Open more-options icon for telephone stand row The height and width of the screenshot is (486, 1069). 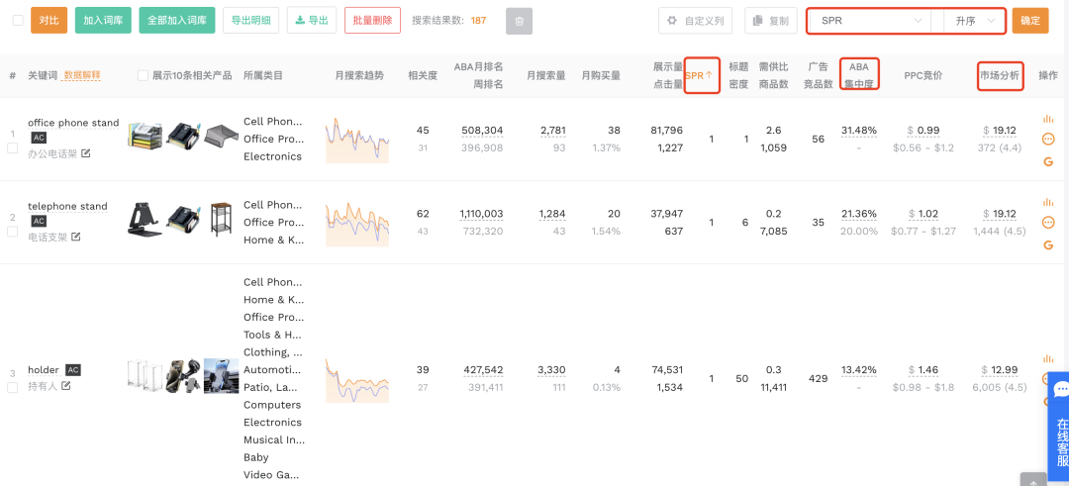tap(1048, 223)
